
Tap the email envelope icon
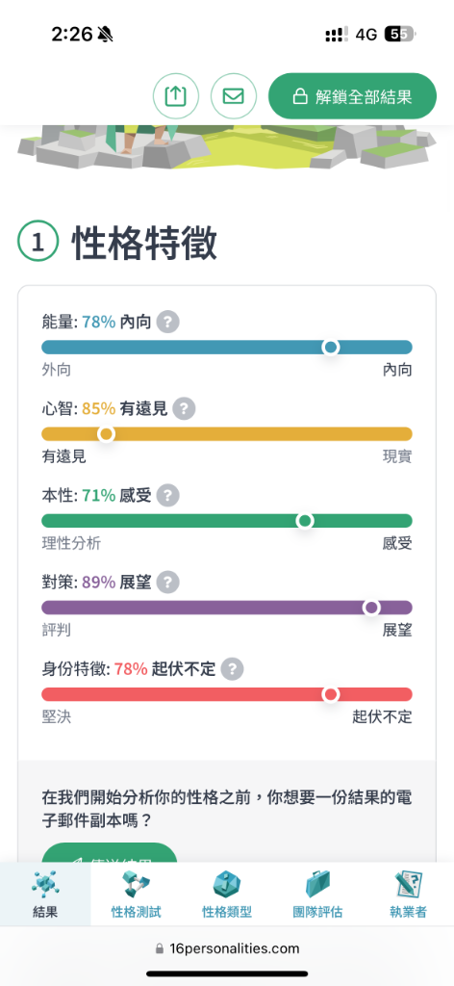pyautogui.click(x=234, y=96)
